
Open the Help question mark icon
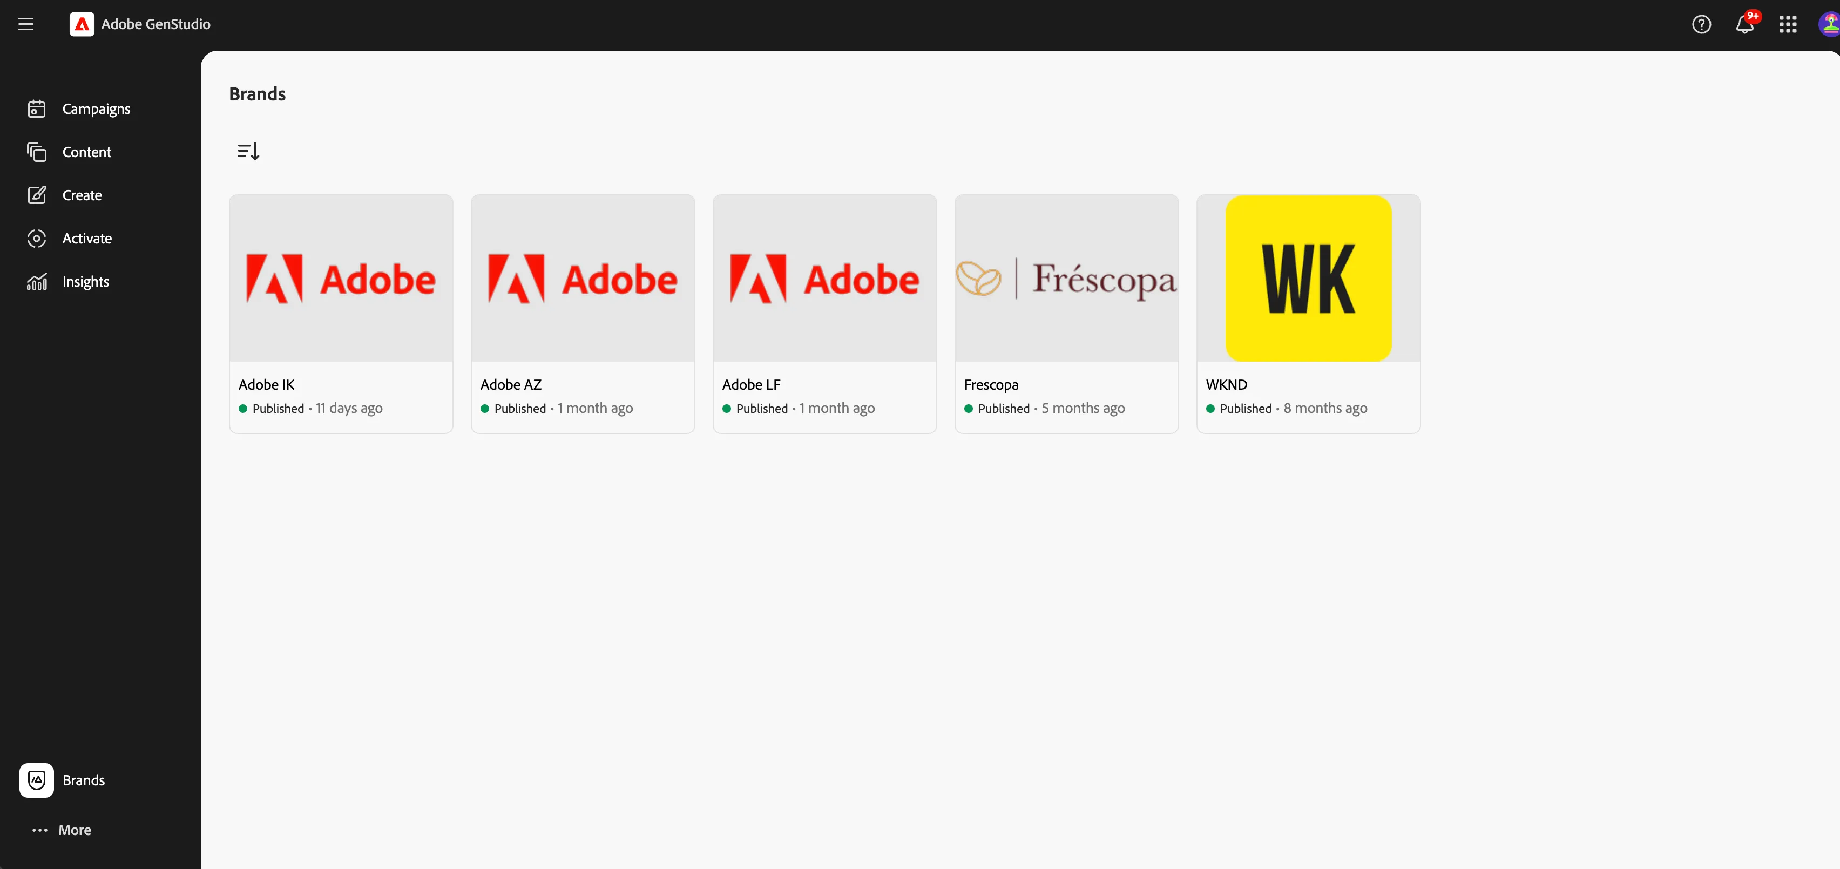(1701, 24)
